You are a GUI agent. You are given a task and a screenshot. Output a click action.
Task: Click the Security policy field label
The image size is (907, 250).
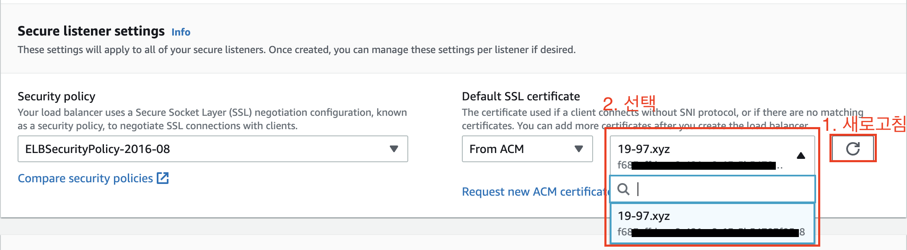[x=57, y=97]
